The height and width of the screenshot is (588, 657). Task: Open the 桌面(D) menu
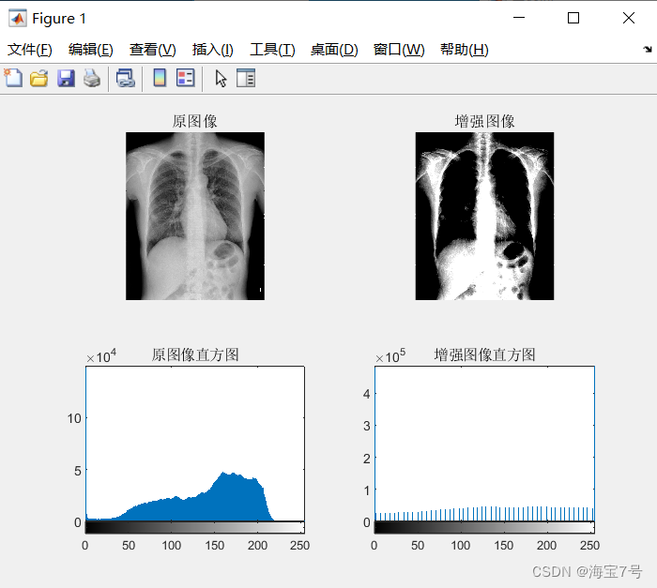point(334,50)
